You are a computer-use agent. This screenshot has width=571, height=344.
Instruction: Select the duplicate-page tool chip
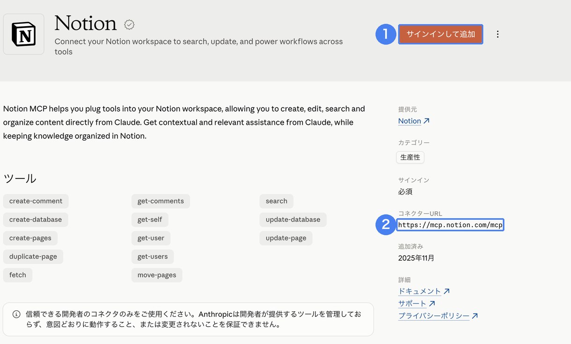click(x=33, y=257)
